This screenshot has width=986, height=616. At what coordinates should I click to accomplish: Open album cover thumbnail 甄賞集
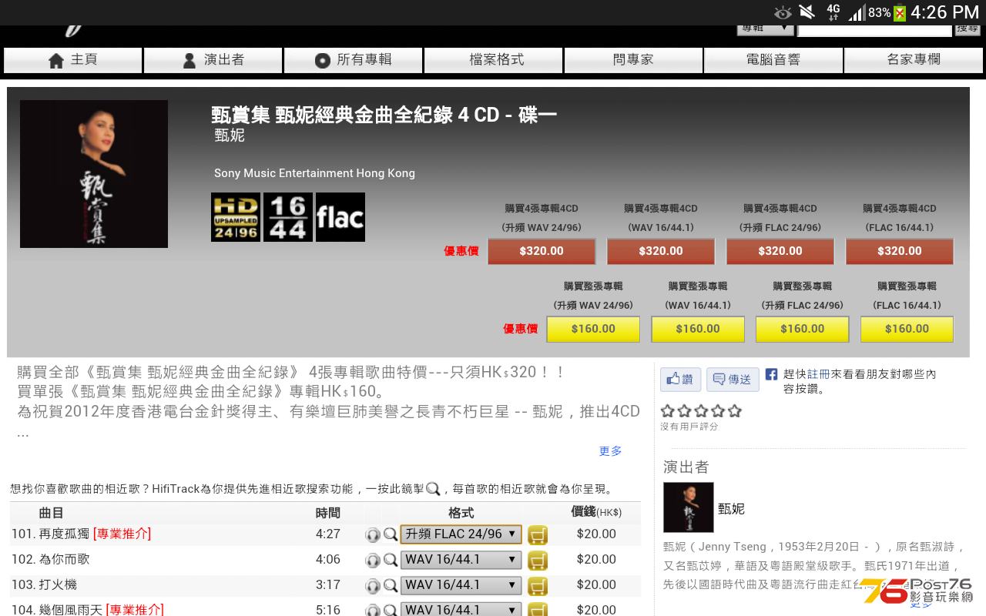[94, 174]
